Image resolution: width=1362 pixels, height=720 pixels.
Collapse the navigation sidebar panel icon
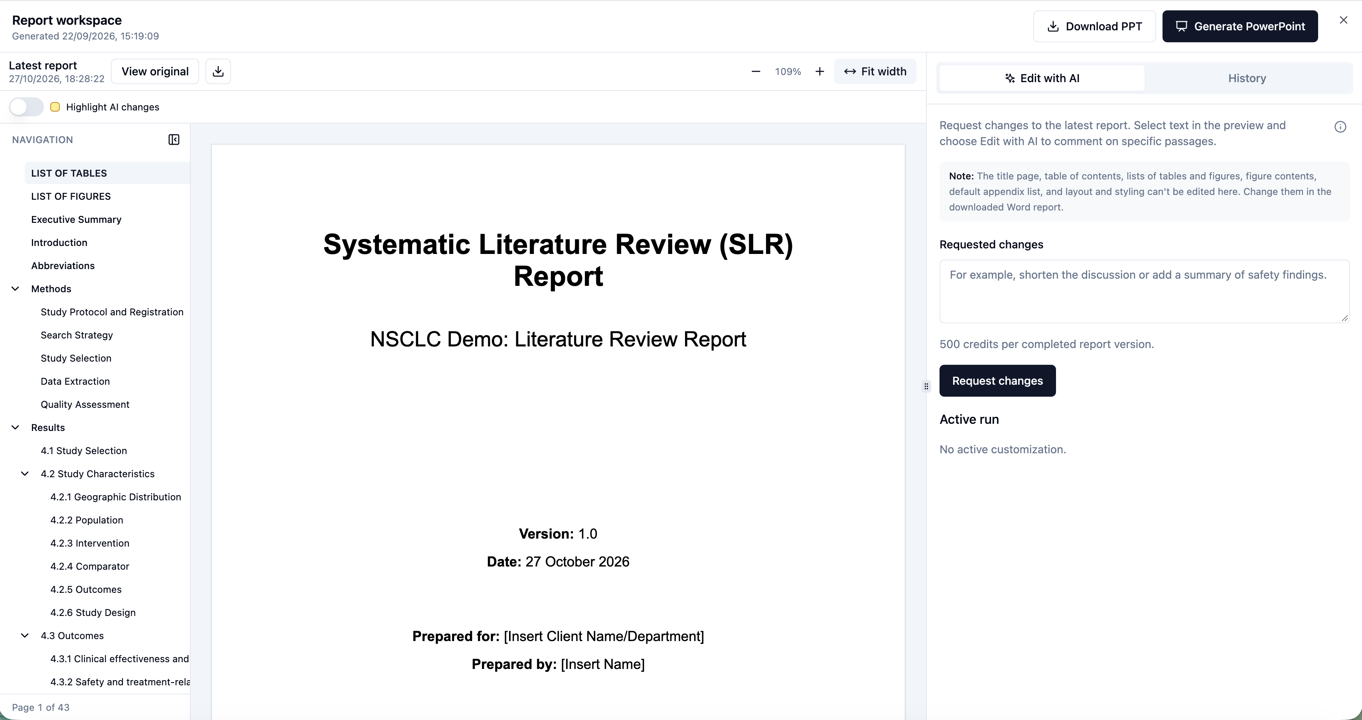[x=174, y=140]
